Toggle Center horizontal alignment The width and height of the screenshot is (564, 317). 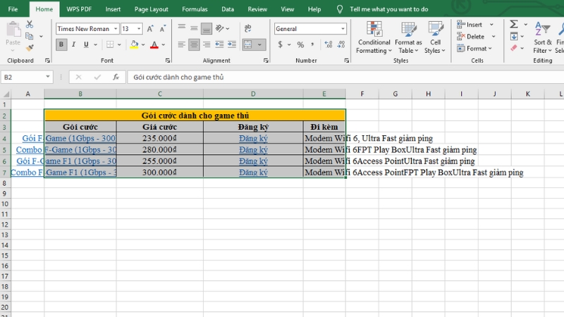[194, 45]
